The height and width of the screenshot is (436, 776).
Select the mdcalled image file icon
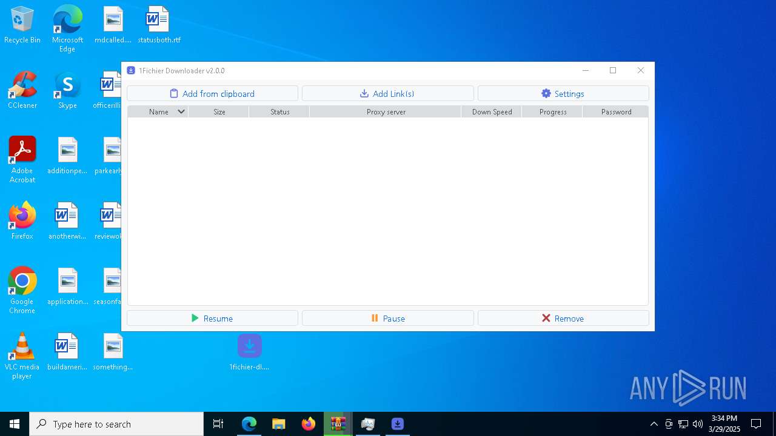tap(113, 25)
